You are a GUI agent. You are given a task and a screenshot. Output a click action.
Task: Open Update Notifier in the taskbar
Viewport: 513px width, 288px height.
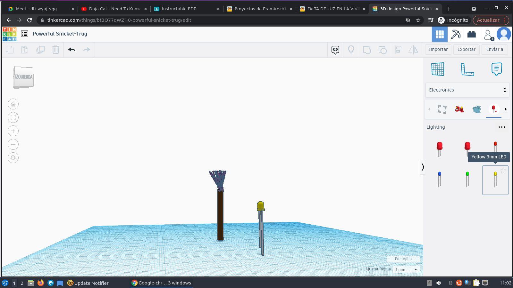click(x=88, y=283)
